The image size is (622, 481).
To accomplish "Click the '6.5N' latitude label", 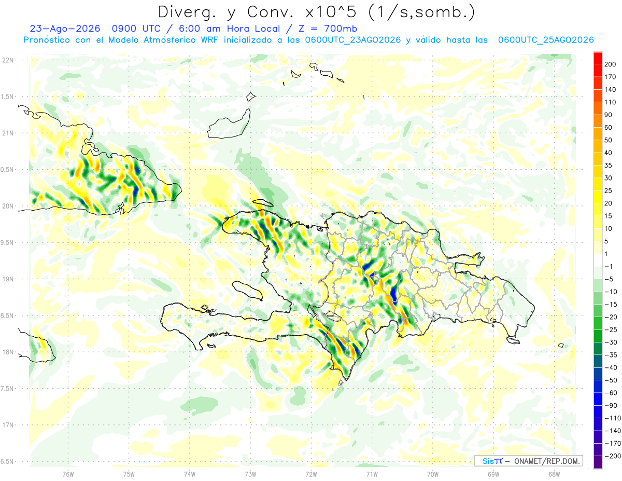I will pyautogui.click(x=7, y=461).
